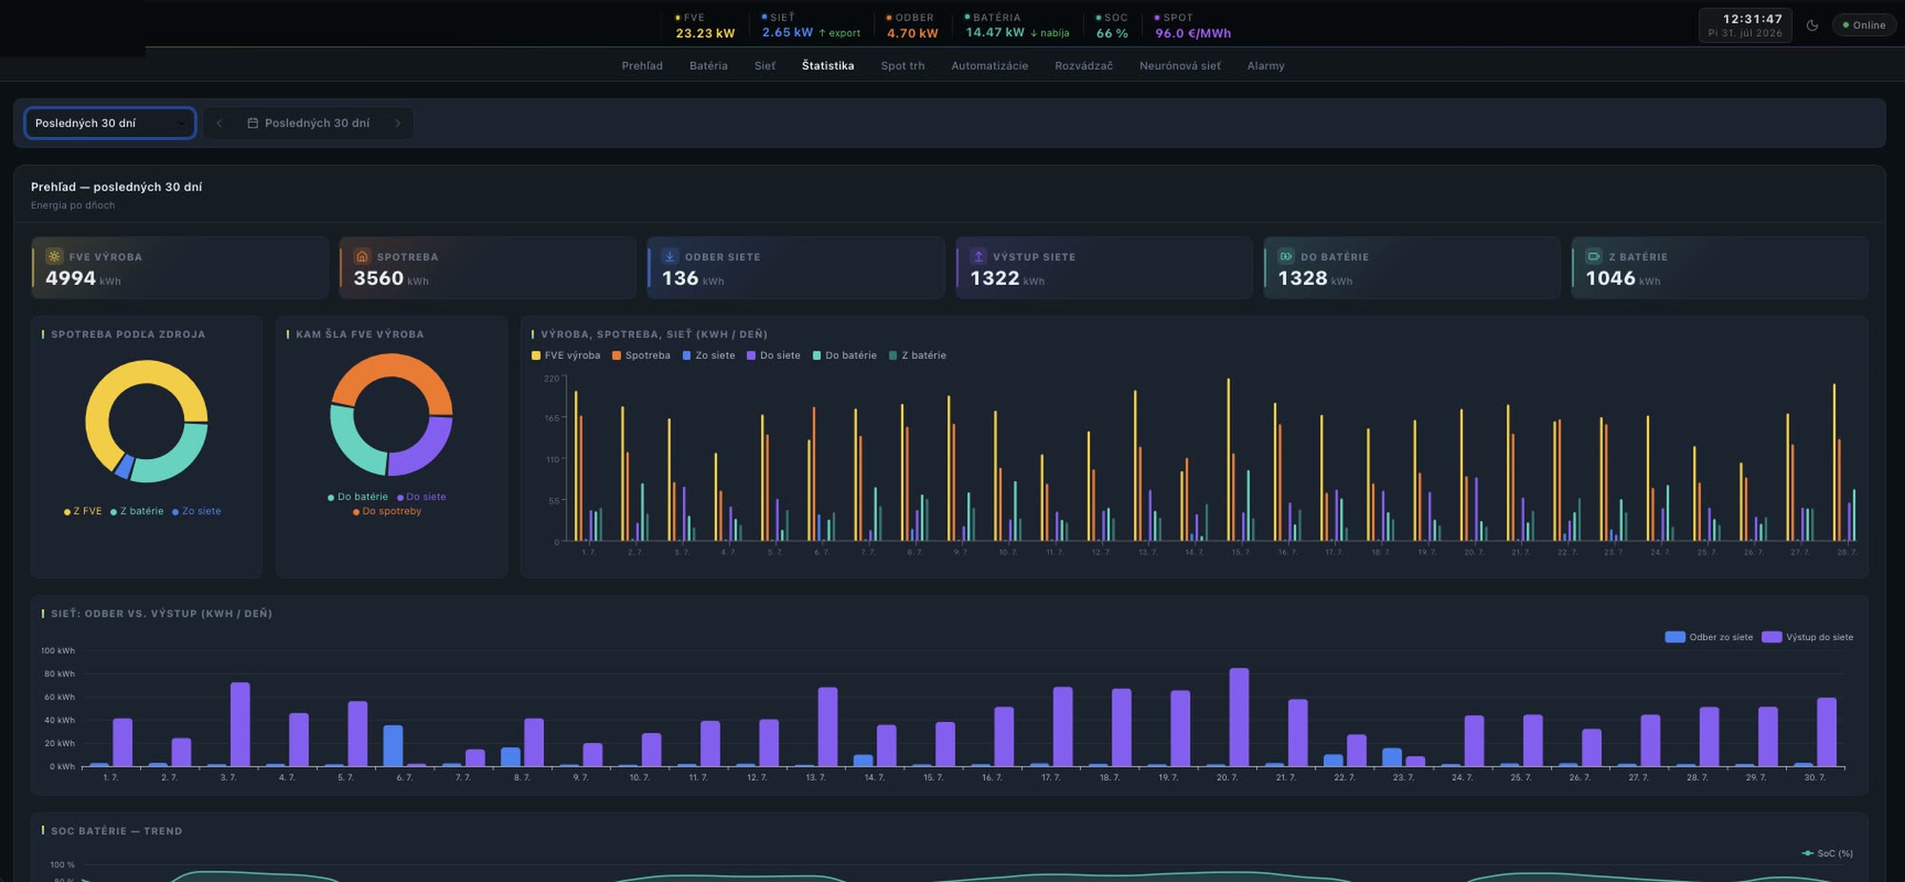Click Do siete legend in FVE donut

coord(421,497)
